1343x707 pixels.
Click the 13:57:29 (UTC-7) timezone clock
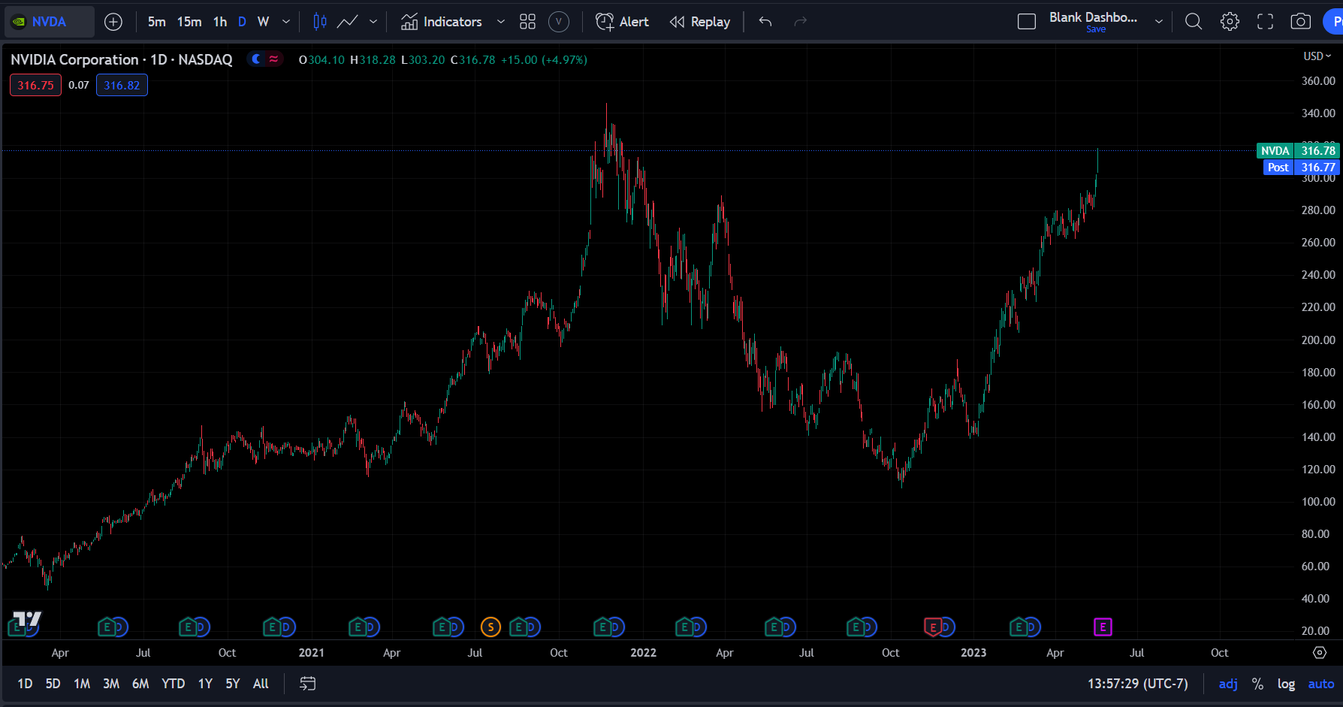[x=1138, y=684]
